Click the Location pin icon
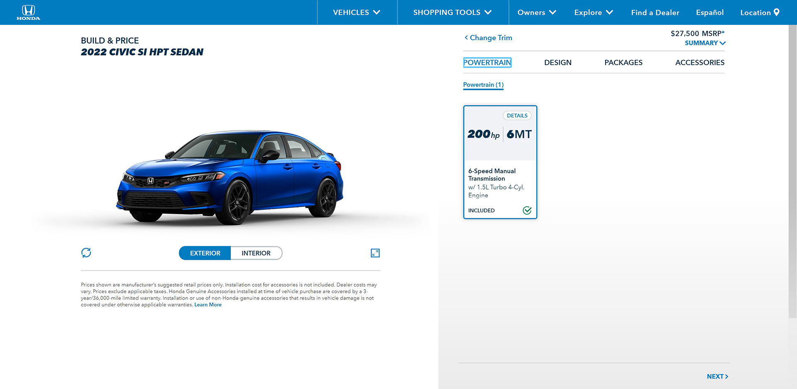 pos(777,12)
